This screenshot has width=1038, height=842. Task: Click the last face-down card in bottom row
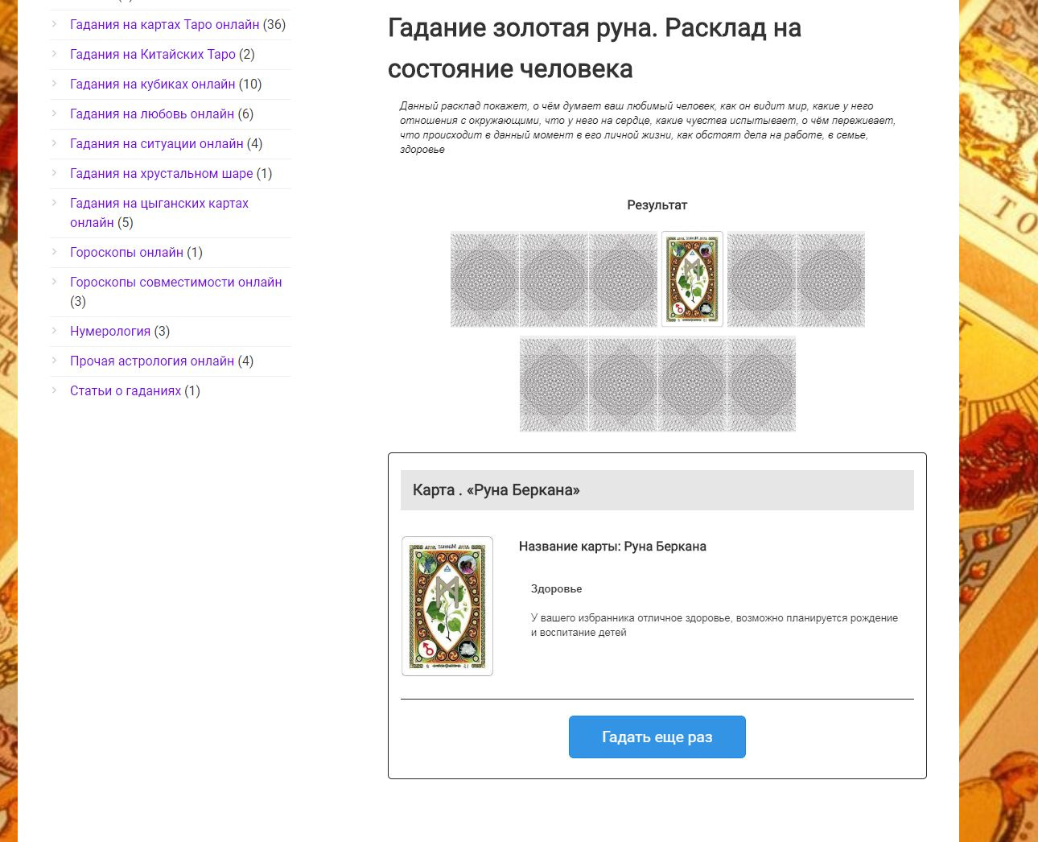coord(761,384)
